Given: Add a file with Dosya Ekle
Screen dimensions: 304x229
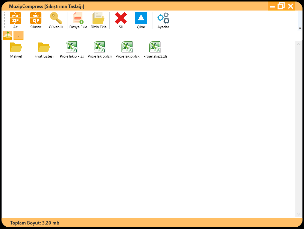Looking at the screenshot, I should (78, 20).
